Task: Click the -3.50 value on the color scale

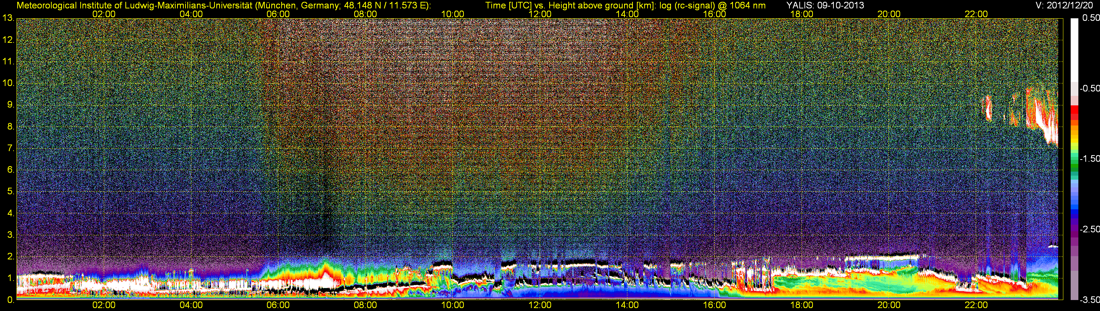Action: pyautogui.click(x=1089, y=300)
